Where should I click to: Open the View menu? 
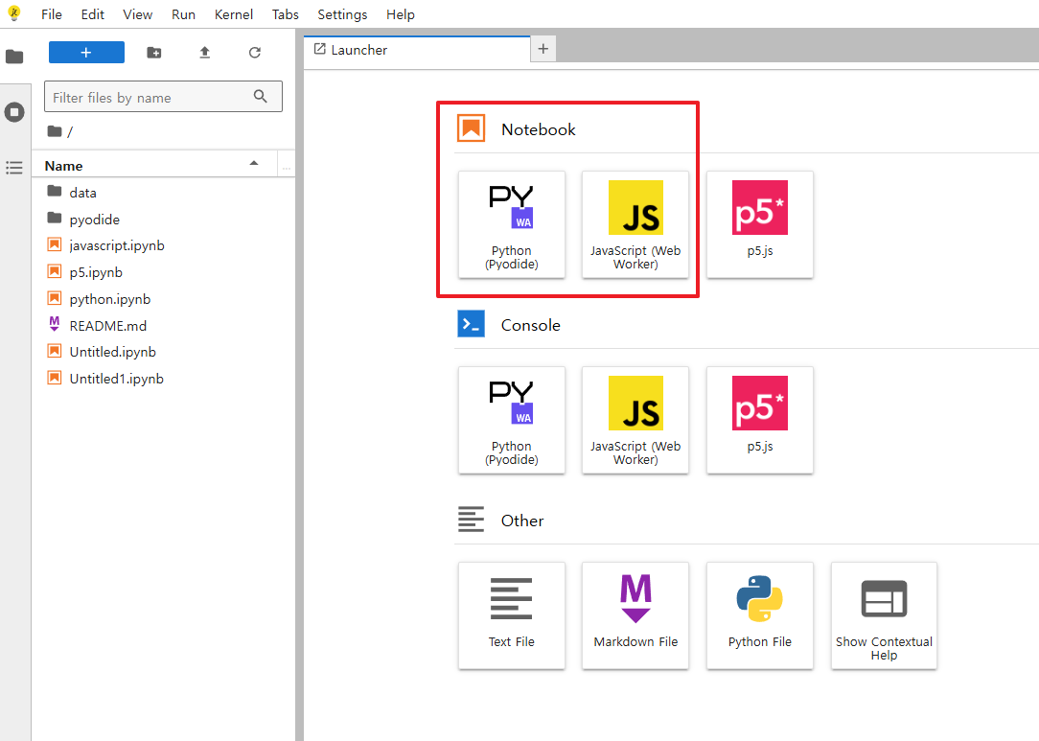[x=138, y=14]
